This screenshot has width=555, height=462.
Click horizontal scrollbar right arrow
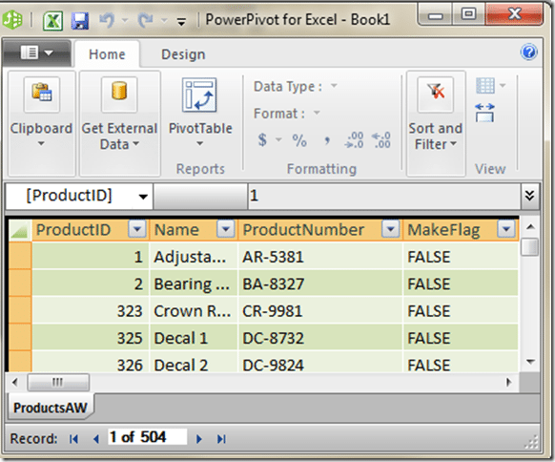pos(509,382)
